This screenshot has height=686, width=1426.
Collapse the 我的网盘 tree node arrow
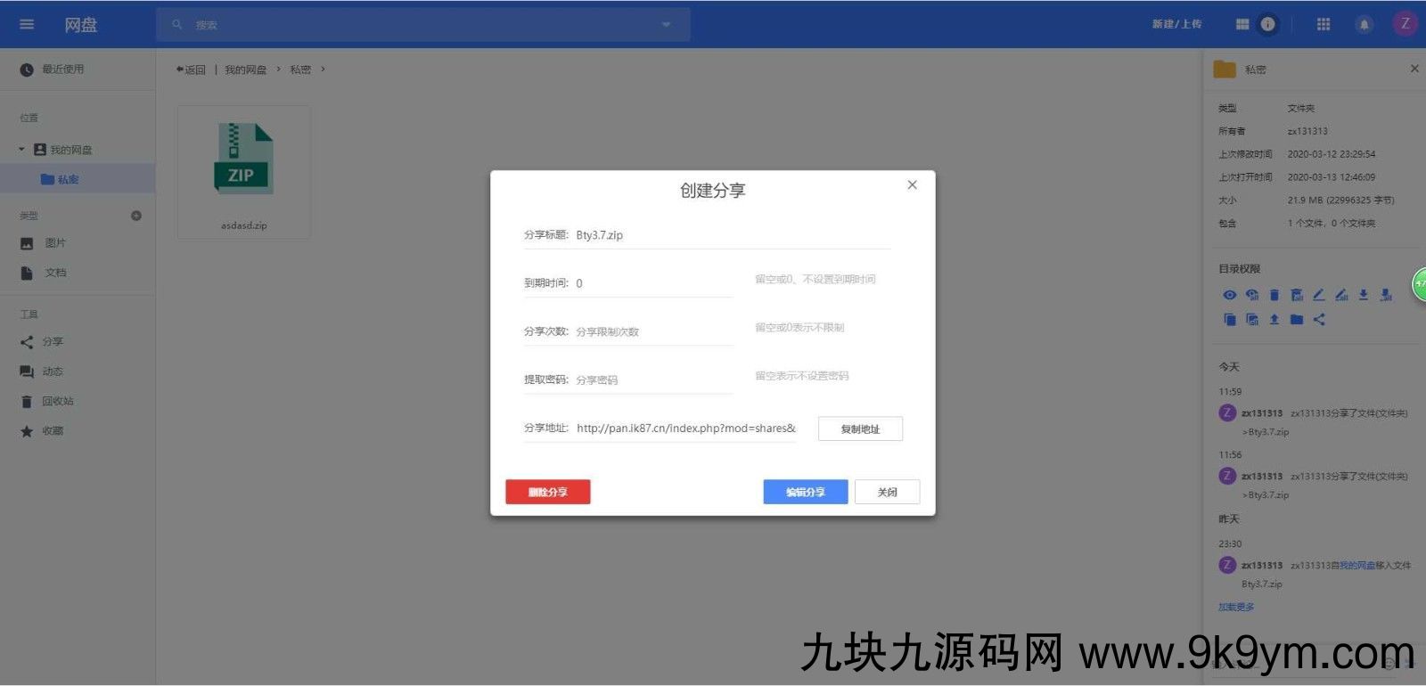(x=22, y=150)
